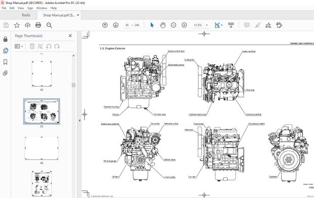Screen dimensions: 314x198
Task: Click the 'Oil drain plug' label
Action: pyautogui.click(x=160, y=115)
